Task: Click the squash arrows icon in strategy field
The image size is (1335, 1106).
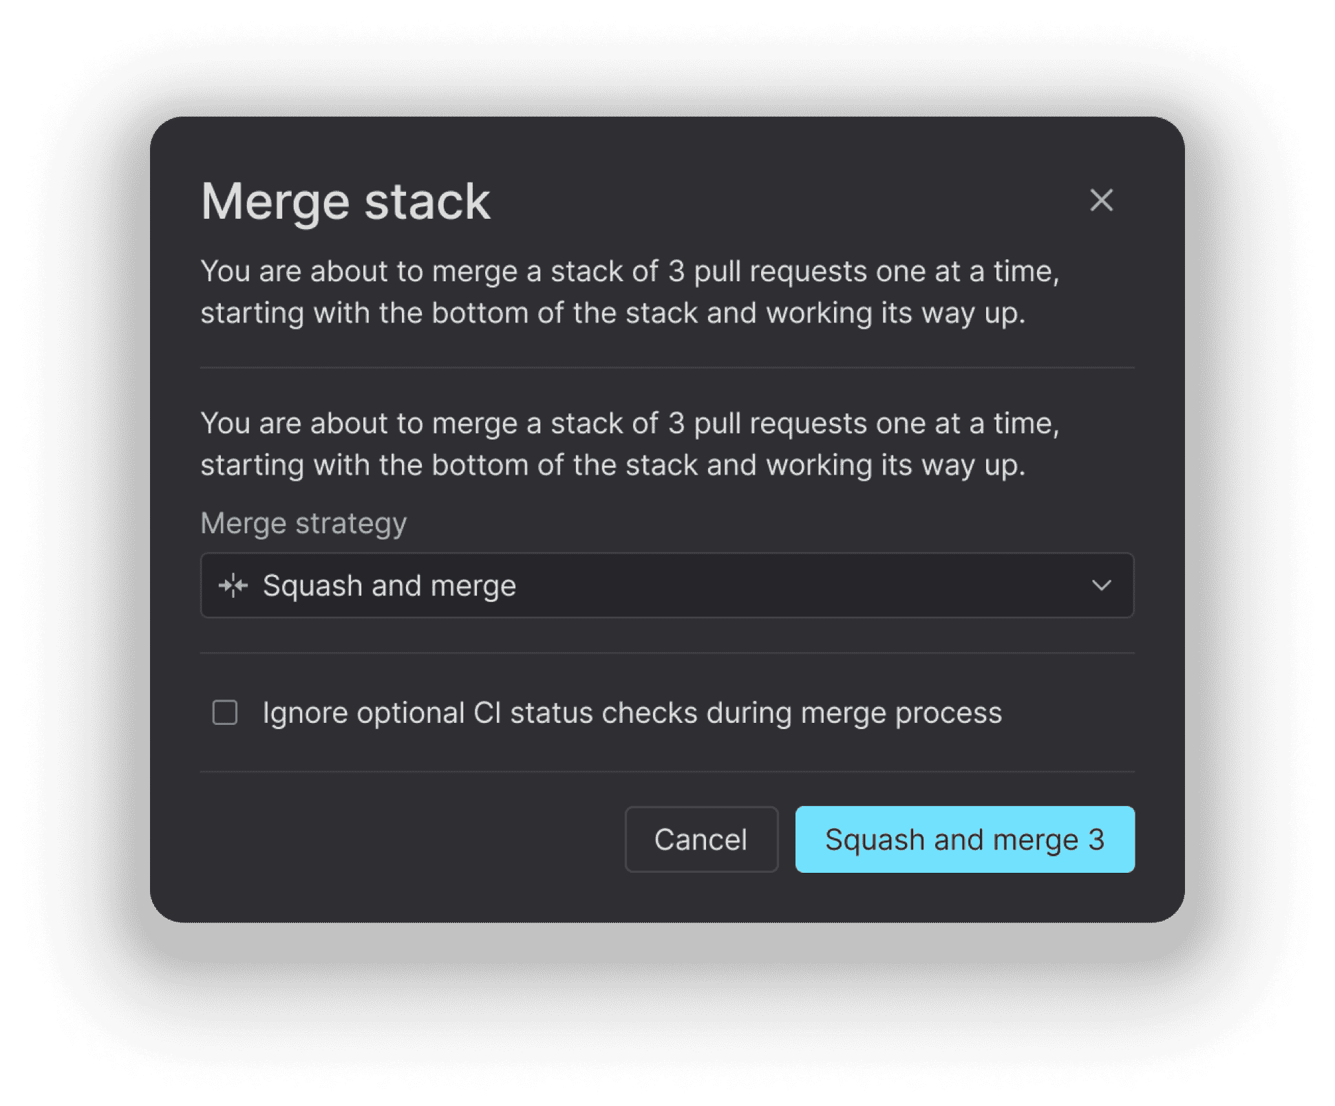Action: (233, 585)
